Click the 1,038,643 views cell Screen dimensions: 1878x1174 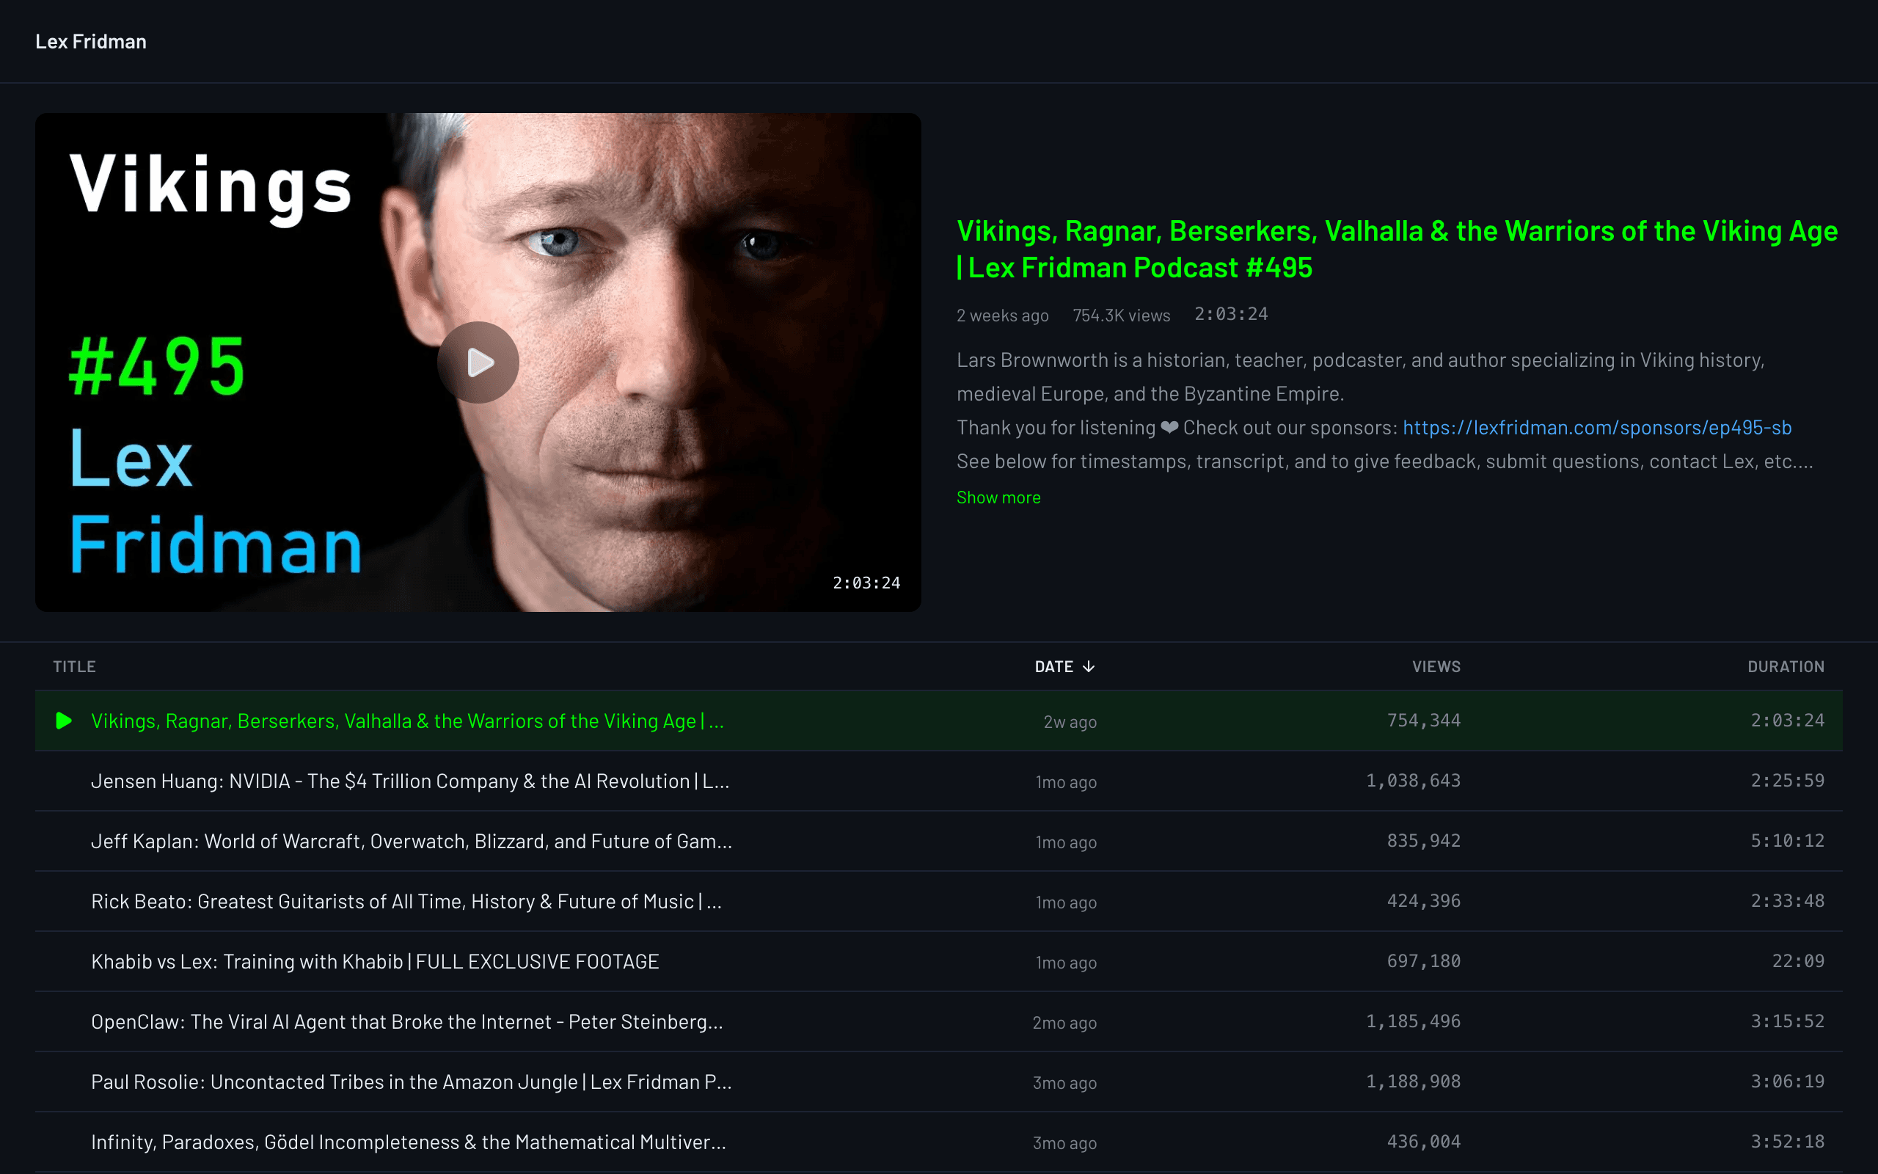[1413, 780]
